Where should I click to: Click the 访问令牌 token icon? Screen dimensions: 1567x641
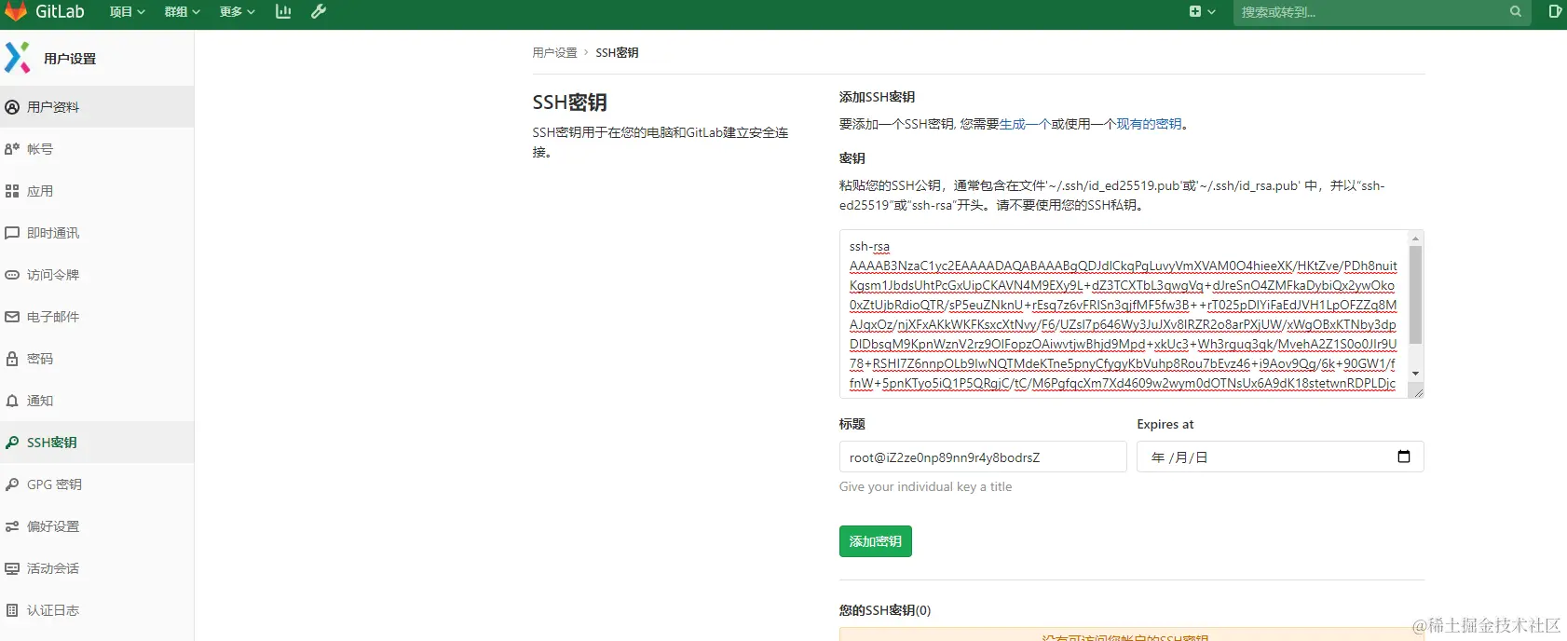click(12, 275)
